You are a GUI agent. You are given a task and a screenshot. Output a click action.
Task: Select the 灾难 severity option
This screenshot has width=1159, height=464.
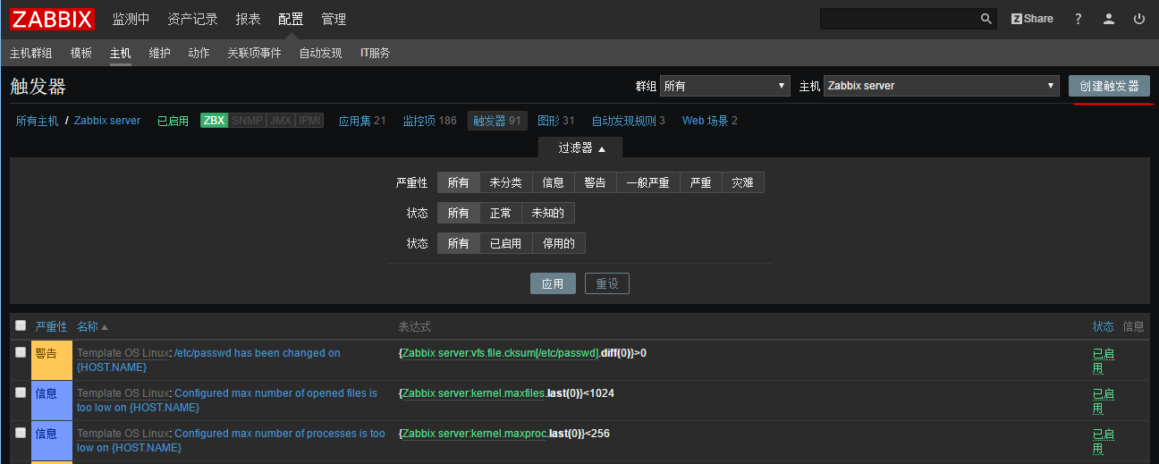tap(742, 182)
